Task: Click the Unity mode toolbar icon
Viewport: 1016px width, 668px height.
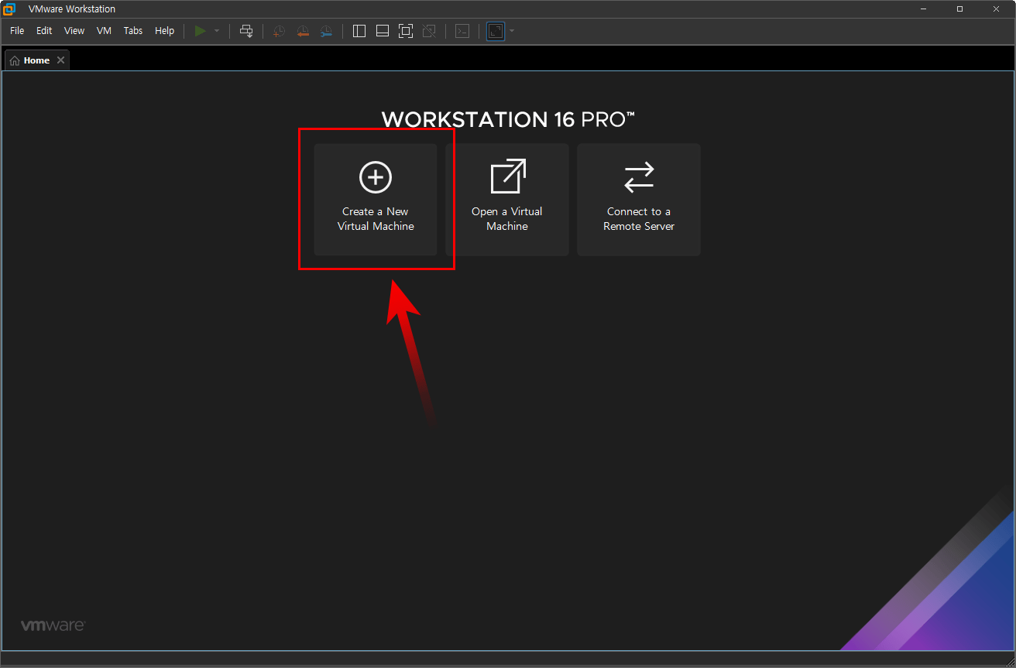Action: pos(429,31)
